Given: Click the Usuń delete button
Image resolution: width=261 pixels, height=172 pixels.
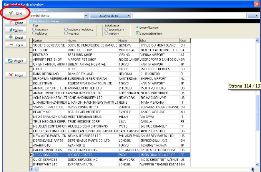Looking at the screenshot, I should pos(16,45).
